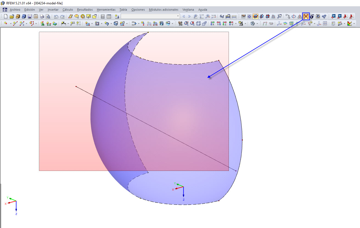This screenshot has width=360, height=228.
Task: Expand dropdown beside the color palette icon
Action: (x=354, y=24)
